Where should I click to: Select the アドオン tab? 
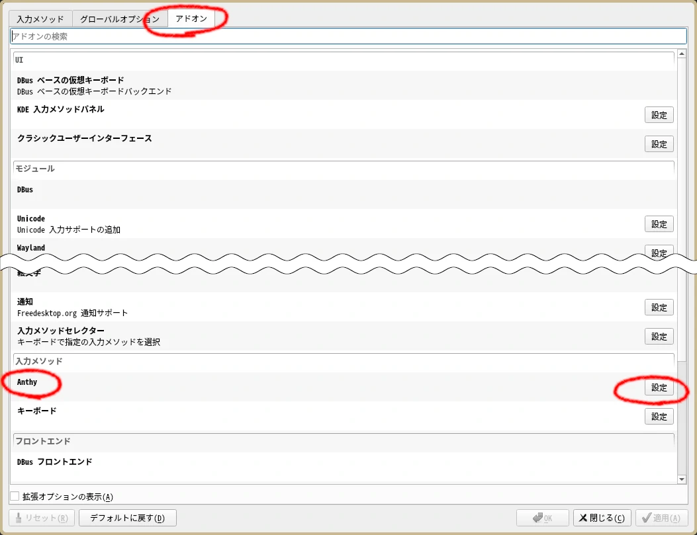pos(191,19)
